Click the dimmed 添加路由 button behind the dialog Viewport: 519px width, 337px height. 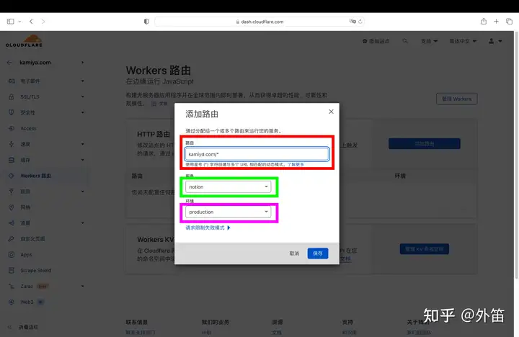(425, 144)
